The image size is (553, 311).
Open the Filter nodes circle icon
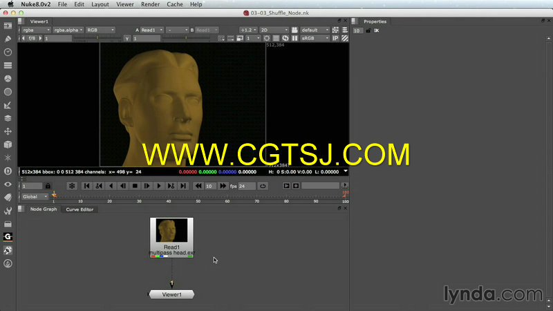(8, 92)
